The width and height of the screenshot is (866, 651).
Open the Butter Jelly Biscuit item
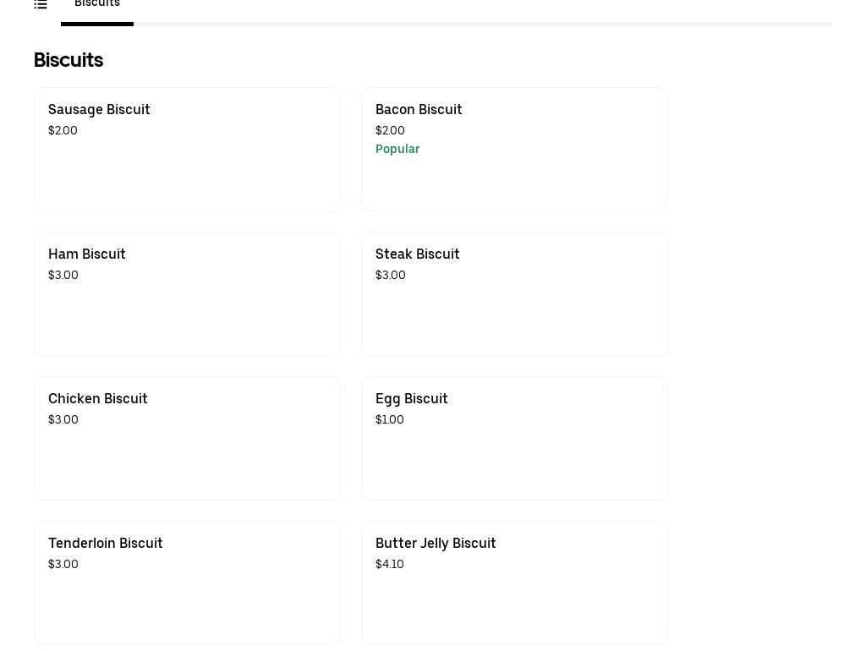[x=514, y=583]
